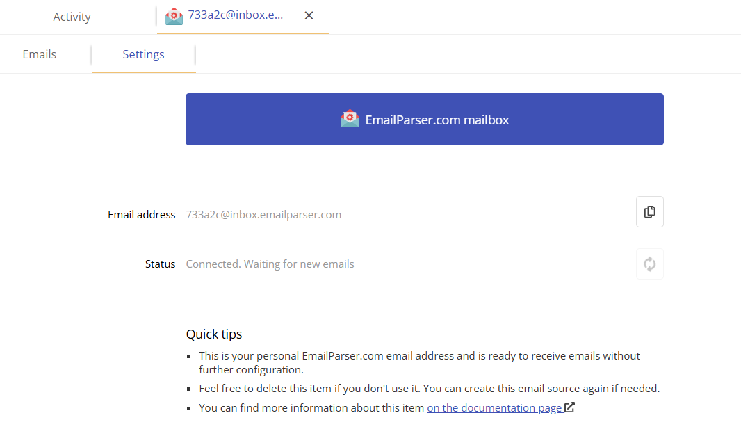Viewport: 741px width, 436px height.
Task: Click the EmailParser.com mailbox banner button
Action: [x=425, y=118]
